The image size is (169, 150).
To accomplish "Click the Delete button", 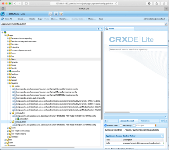I will 32,19.
